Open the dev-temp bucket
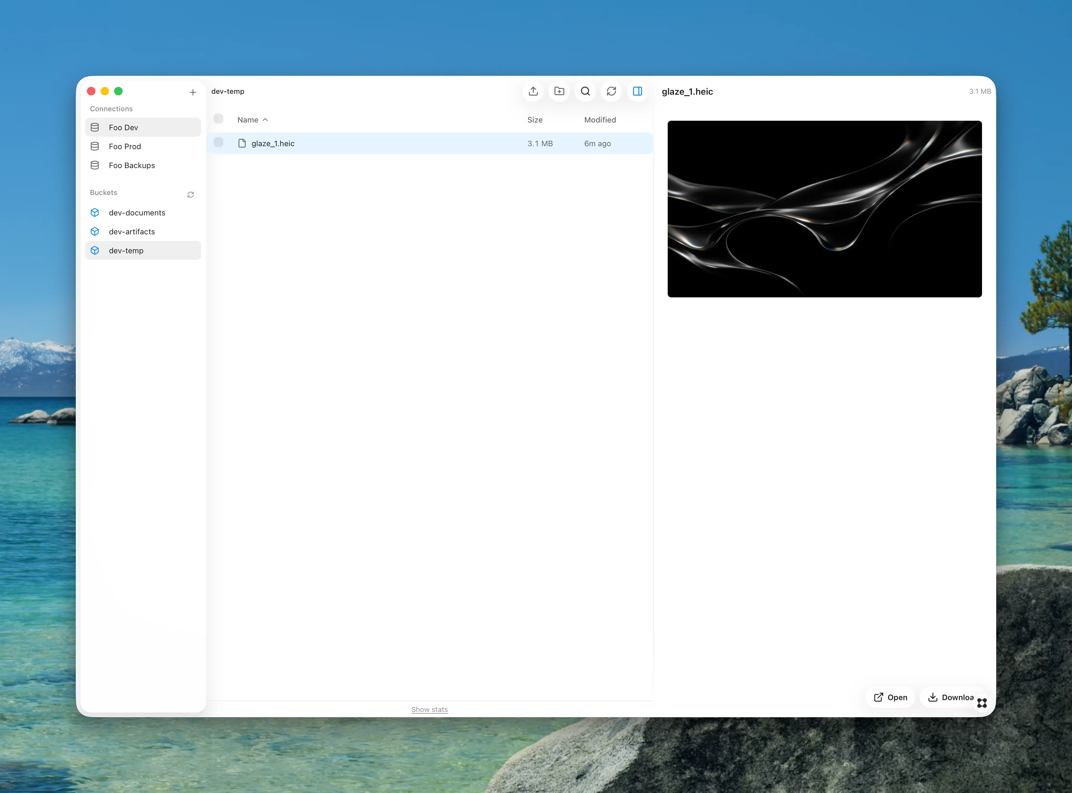 tap(143, 251)
